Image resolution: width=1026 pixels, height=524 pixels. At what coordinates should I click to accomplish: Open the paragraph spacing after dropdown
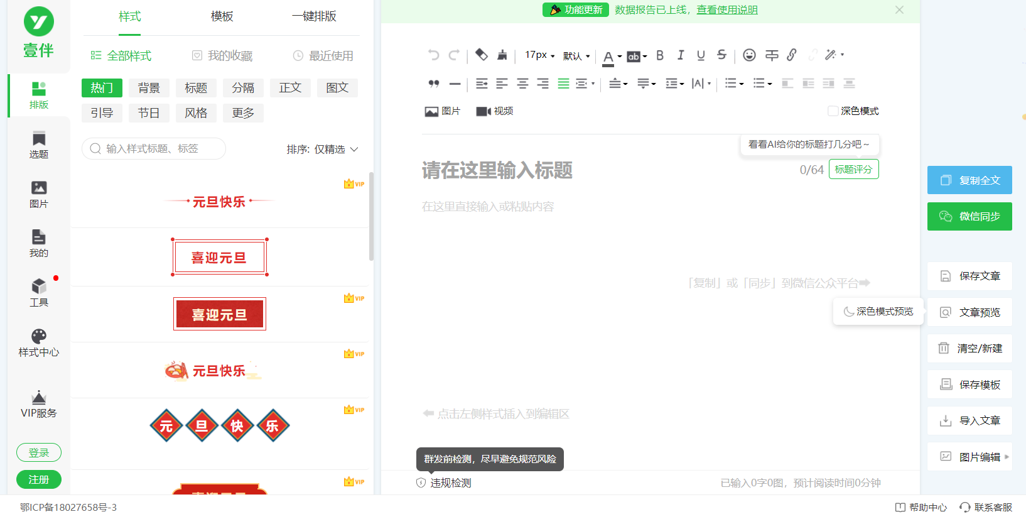coord(647,84)
